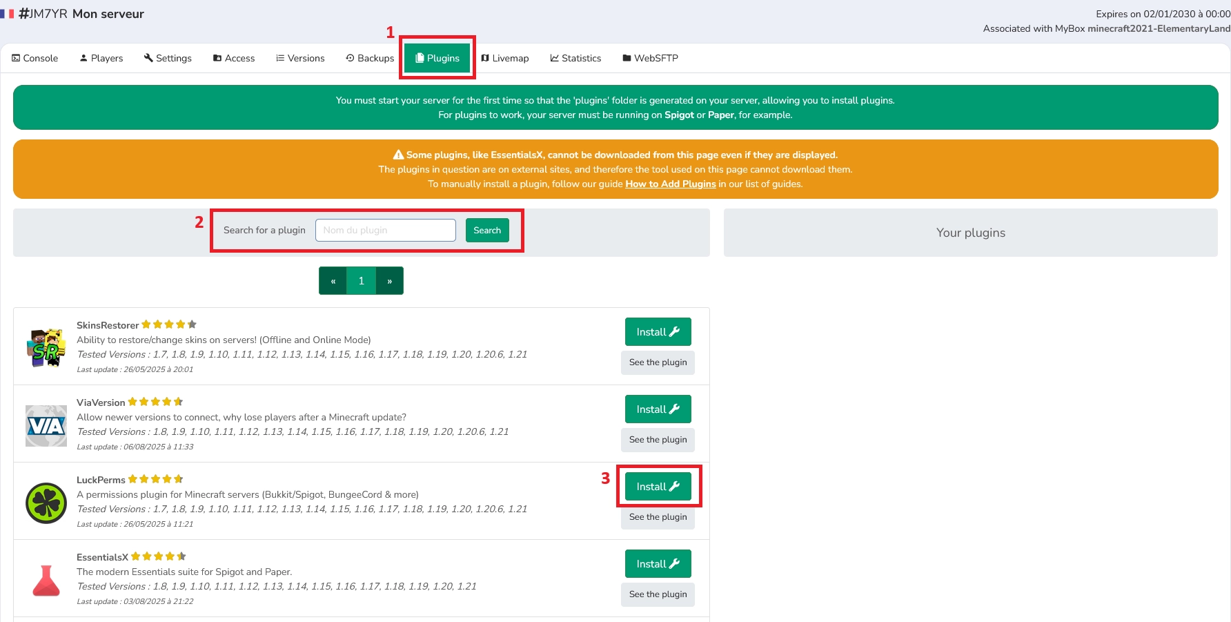Click the Search for a plugin label
Screen dimensions: 1231x622
pos(264,230)
